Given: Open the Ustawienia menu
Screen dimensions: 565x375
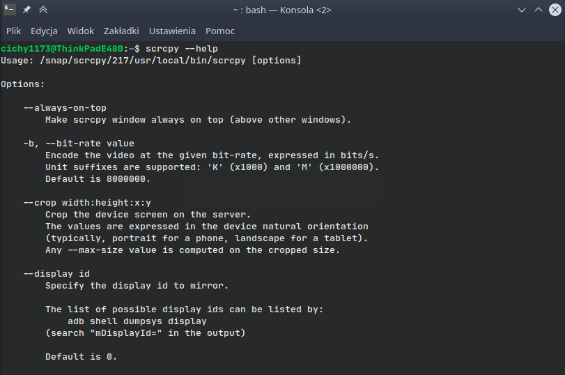Looking at the screenshot, I should click(x=172, y=31).
